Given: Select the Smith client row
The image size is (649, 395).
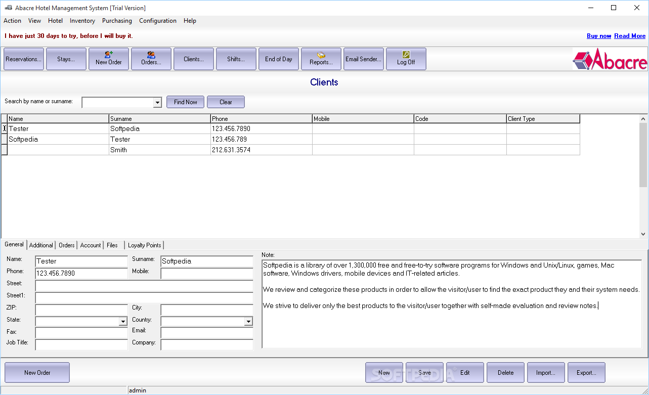Looking at the screenshot, I should (x=291, y=150).
